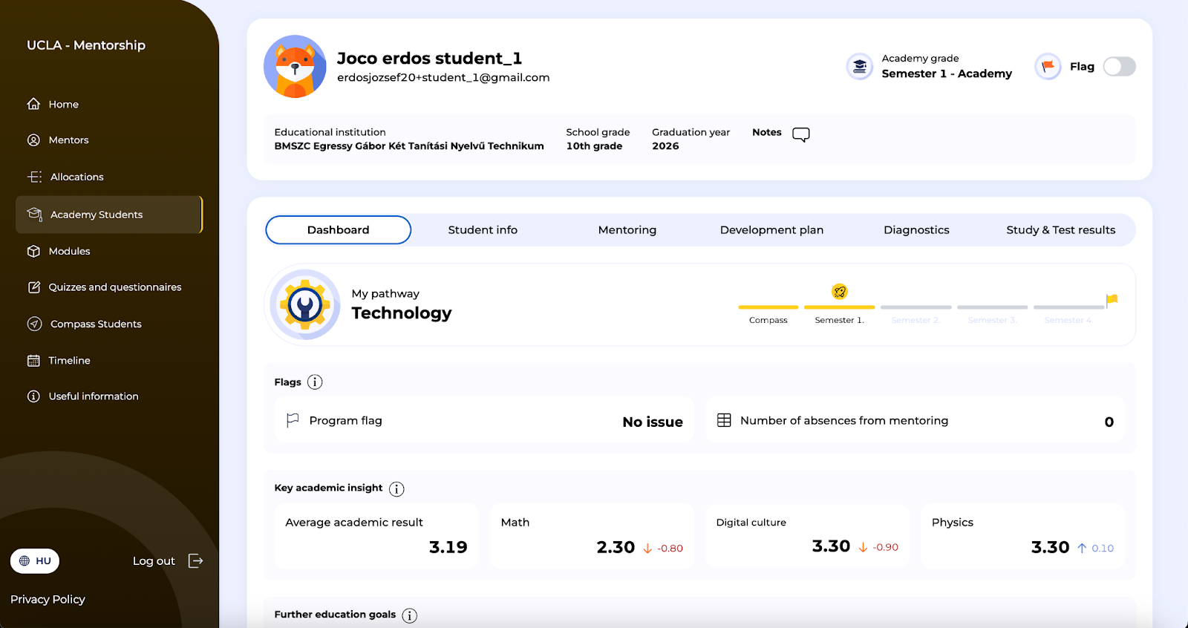Screen dimensions: 1188x628
Task: Click the Technology pathway gear wrench icon
Action: coord(304,304)
